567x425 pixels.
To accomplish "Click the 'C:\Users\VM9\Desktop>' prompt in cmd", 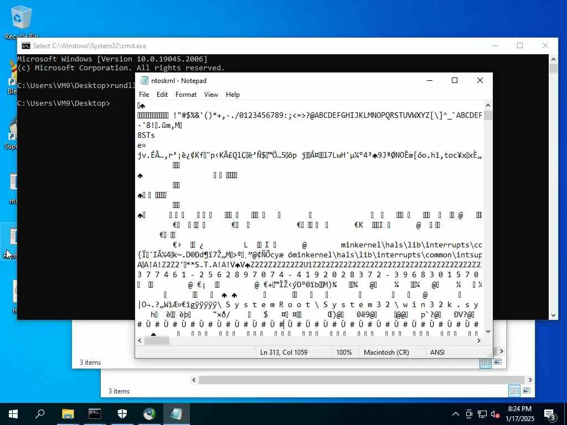I will coord(64,103).
